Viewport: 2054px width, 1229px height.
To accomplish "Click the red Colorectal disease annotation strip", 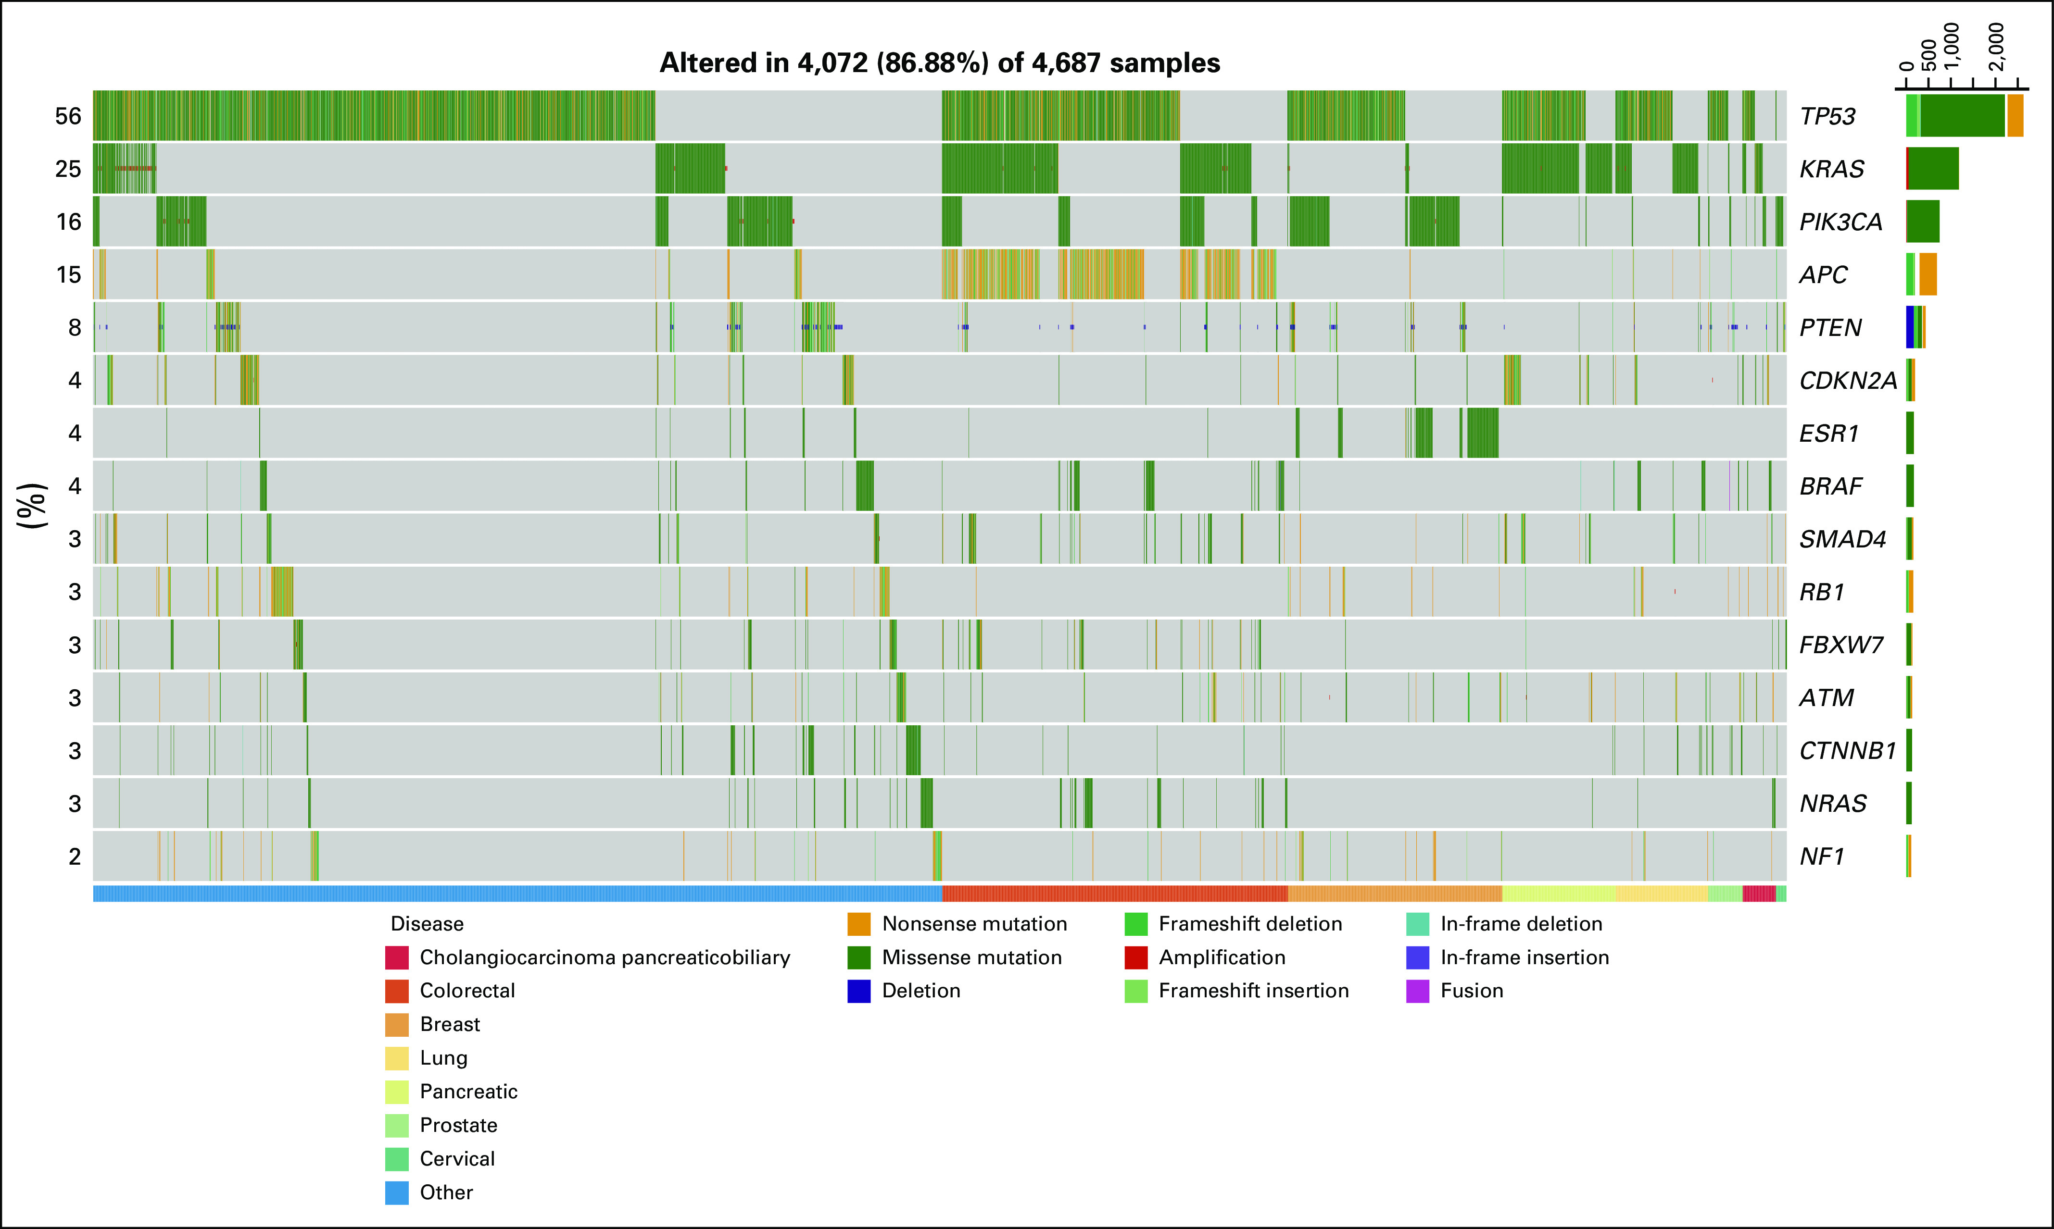I will pos(1114,894).
